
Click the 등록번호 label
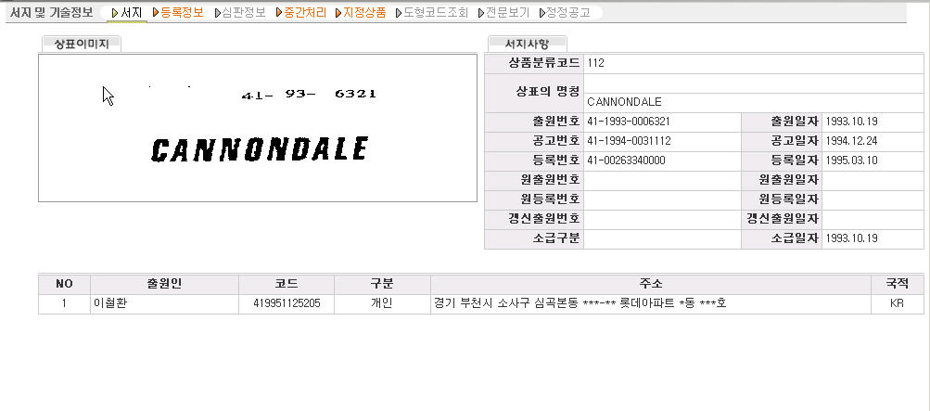[555, 161]
